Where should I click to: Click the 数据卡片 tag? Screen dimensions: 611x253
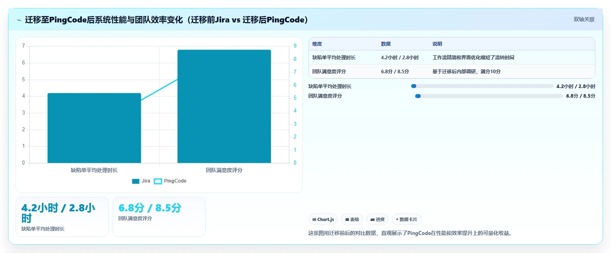click(x=407, y=219)
